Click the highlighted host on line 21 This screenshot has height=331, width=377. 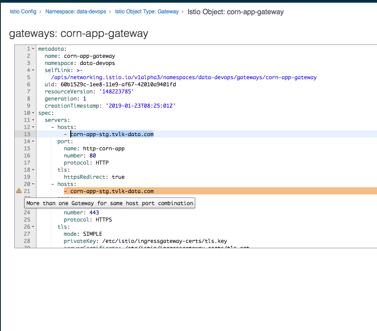click(112, 191)
